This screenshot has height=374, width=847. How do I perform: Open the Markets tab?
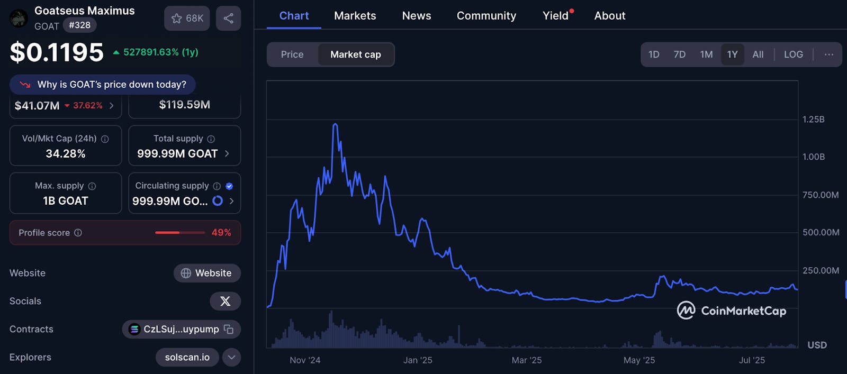[x=355, y=16]
